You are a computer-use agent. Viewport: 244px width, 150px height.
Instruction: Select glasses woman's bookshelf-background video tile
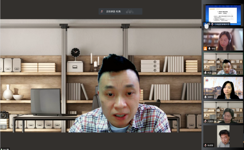223,112
